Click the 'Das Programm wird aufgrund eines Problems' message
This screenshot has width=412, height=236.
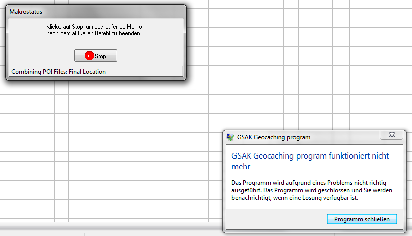coord(312,190)
